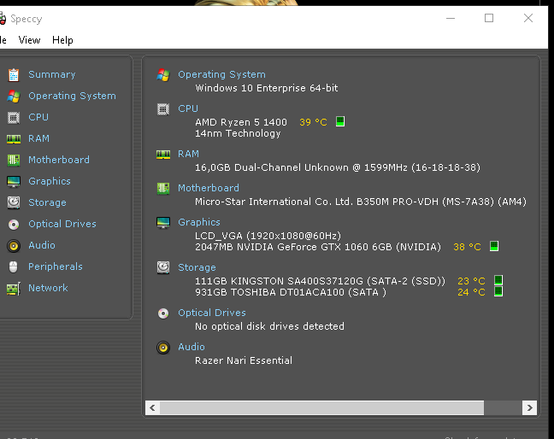The height and width of the screenshot is (439, 554).
Task: Open the View menu
Action: 29,40
